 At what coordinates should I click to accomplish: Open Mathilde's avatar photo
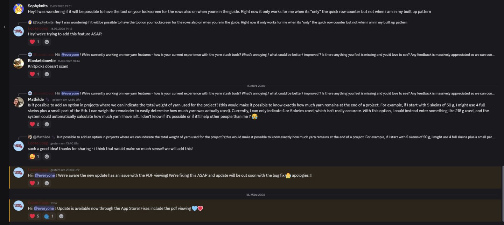[19, 102]
